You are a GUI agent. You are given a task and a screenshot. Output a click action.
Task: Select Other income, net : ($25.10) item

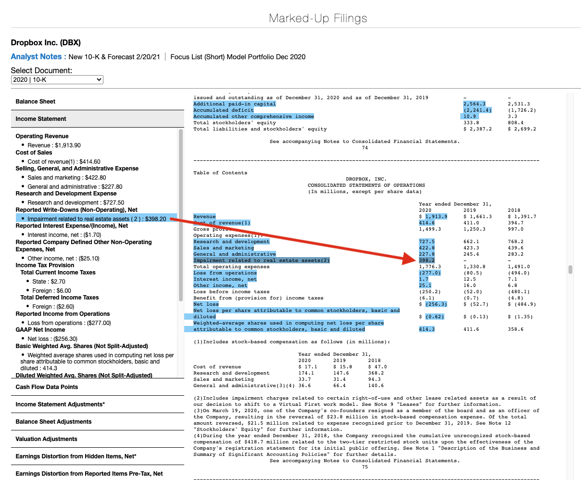[63, 259]
